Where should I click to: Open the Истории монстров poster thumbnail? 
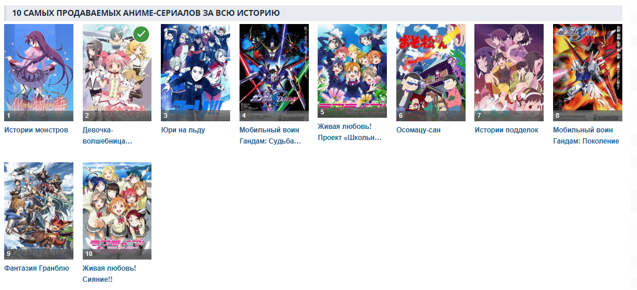tap(39, 73)
